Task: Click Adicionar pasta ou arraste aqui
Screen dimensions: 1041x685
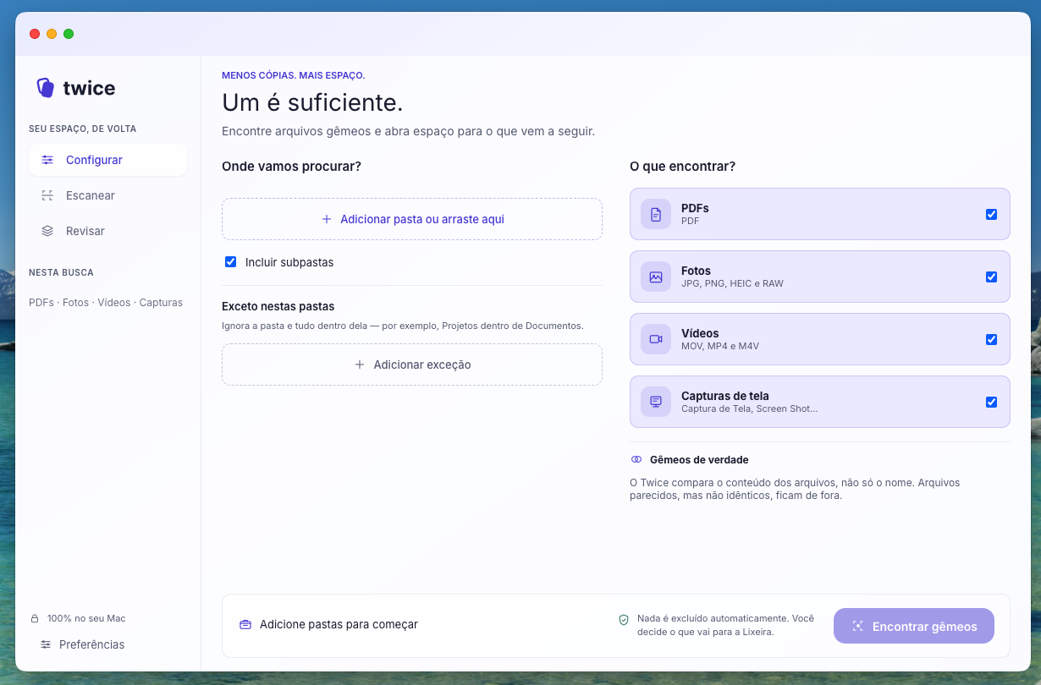Action: [412, 219]
